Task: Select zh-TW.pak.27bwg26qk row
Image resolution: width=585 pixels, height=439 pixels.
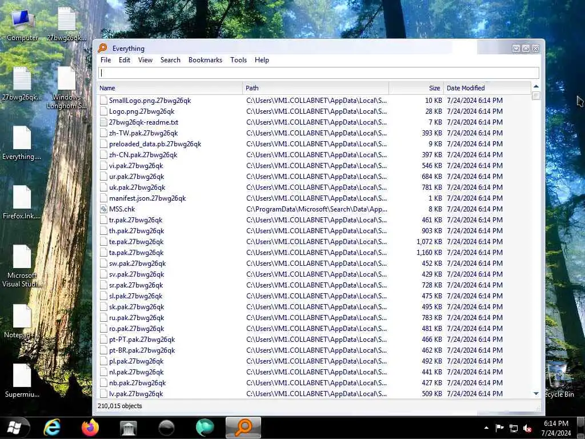Action: click(314, 133)
